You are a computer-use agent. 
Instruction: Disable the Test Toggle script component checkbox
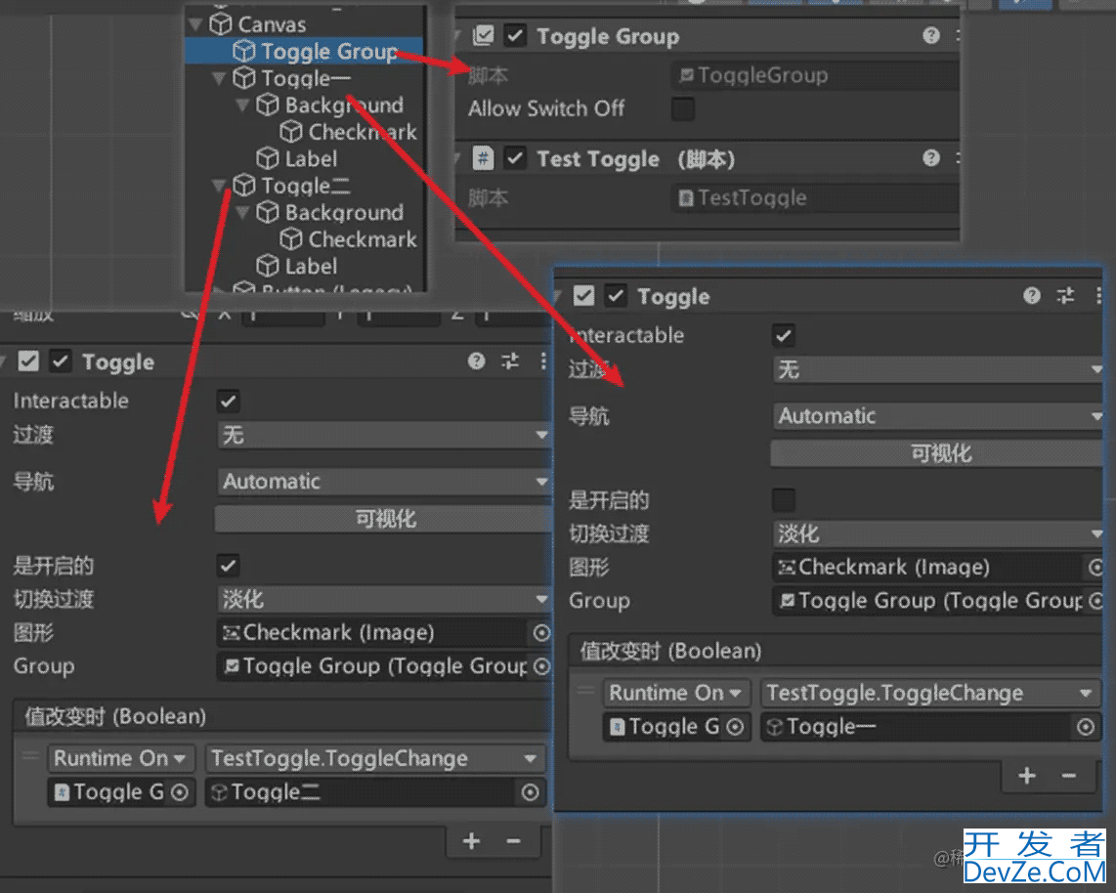pyautogui.click(x=515, y=158)
